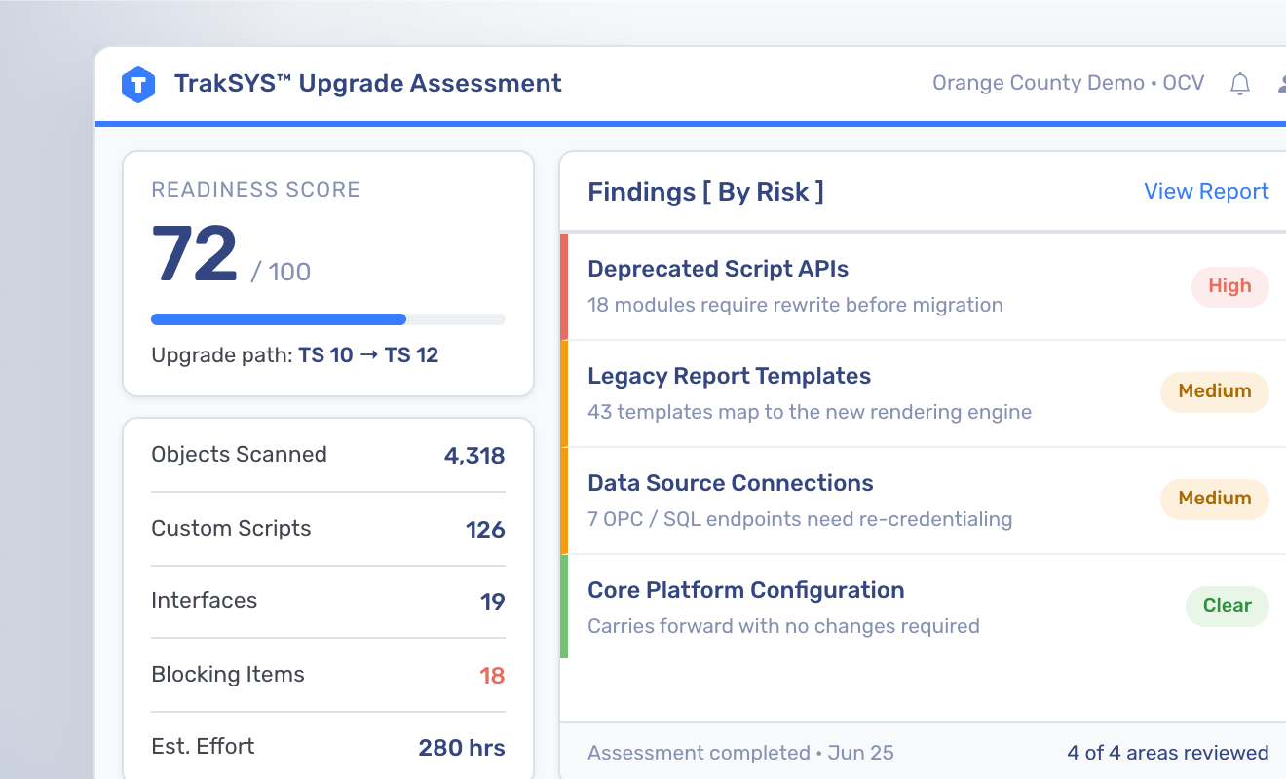The width and height of the screenshot is (1286, 779).
Task: Select the Custom Scripts row
Action: pos(328,529)
